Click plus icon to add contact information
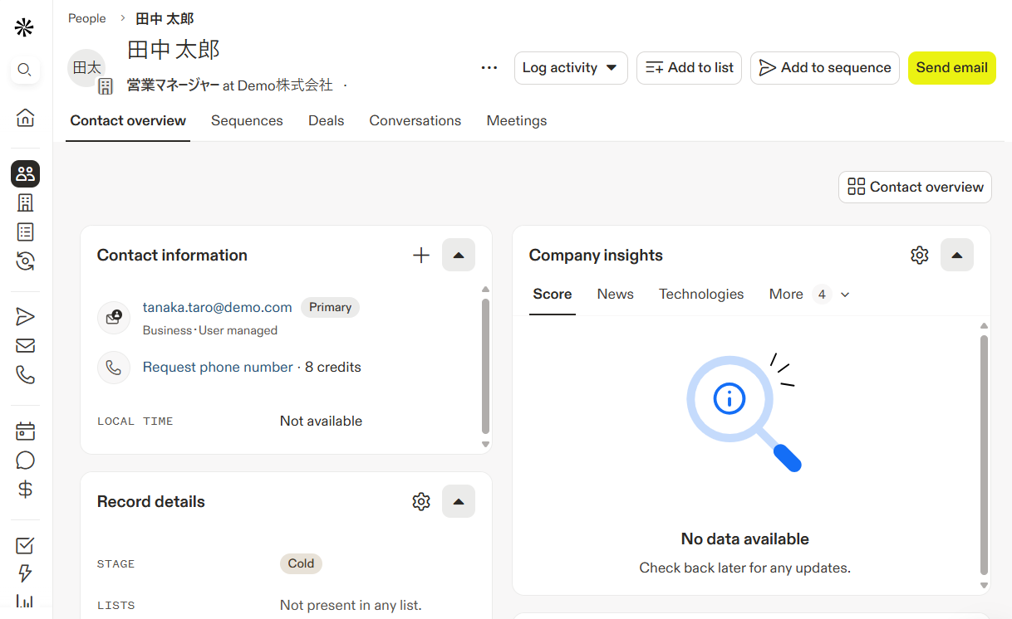The height and width of the screenshot is (619, 1012). 421,255
